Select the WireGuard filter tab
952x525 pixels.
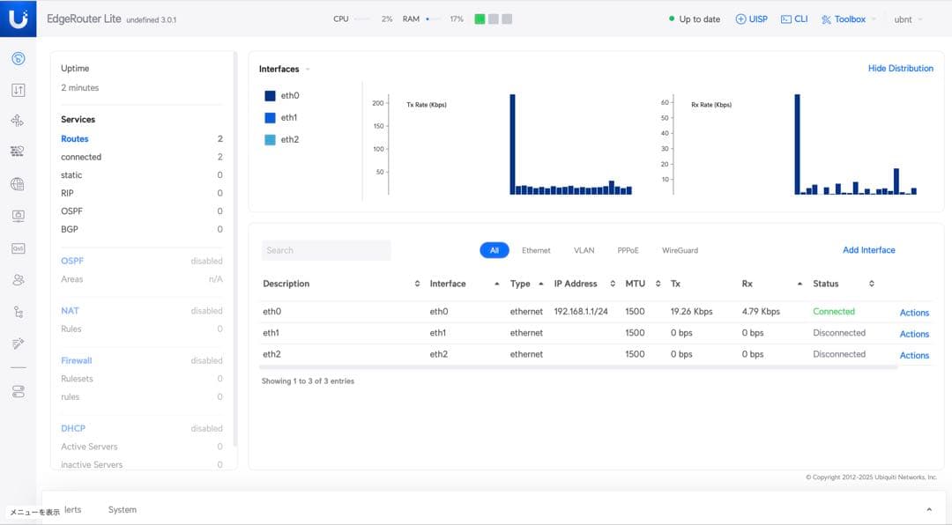[680, 250]
